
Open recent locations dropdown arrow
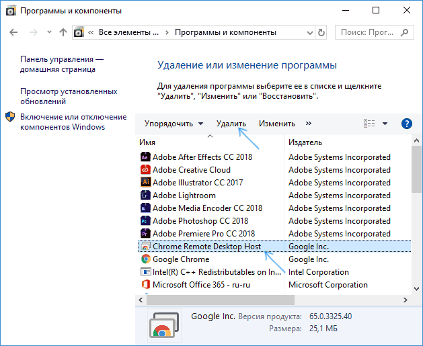click(49, 32)
